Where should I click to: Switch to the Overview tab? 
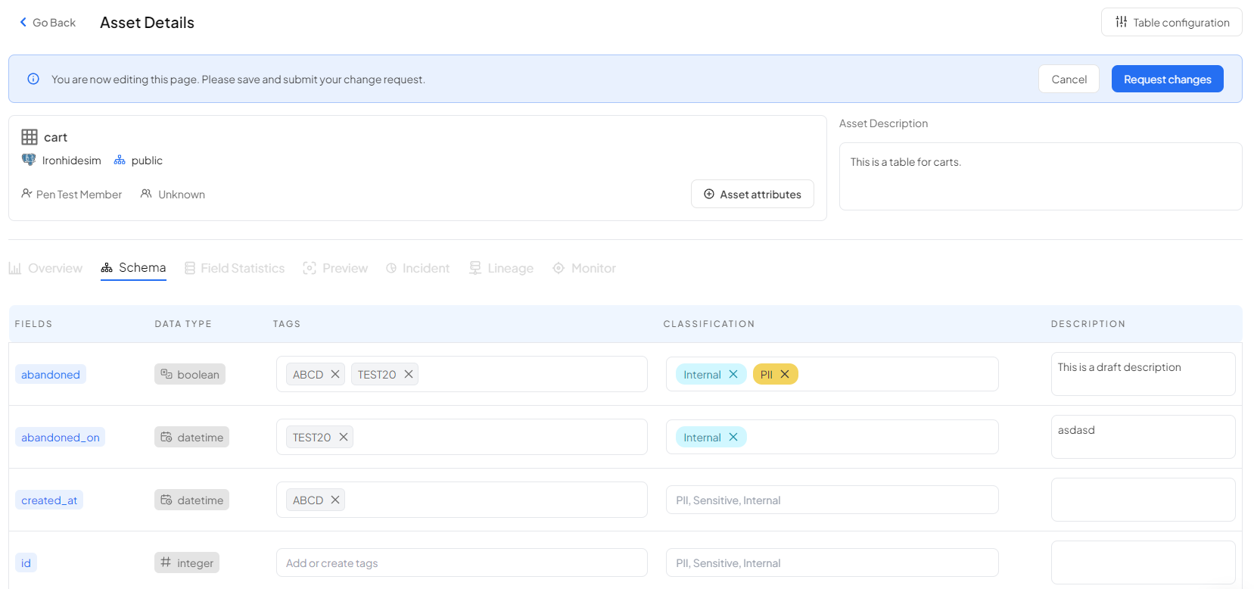[x=45, y=268]
